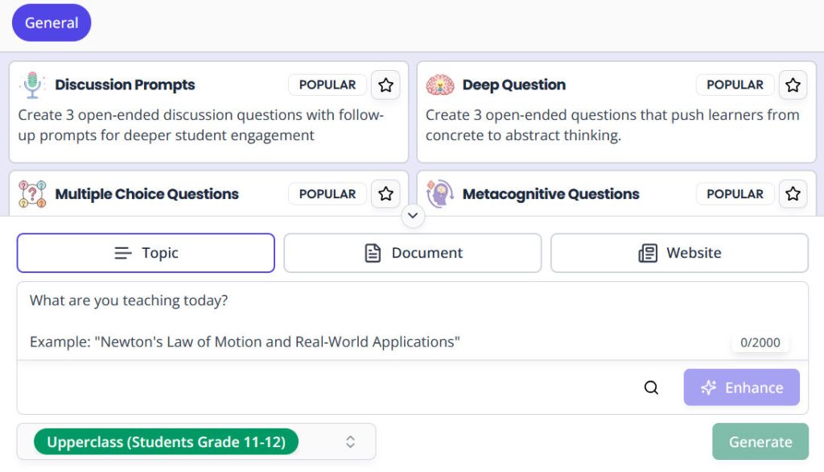Favorite the Discussion Prompts card star

point(385,85)
